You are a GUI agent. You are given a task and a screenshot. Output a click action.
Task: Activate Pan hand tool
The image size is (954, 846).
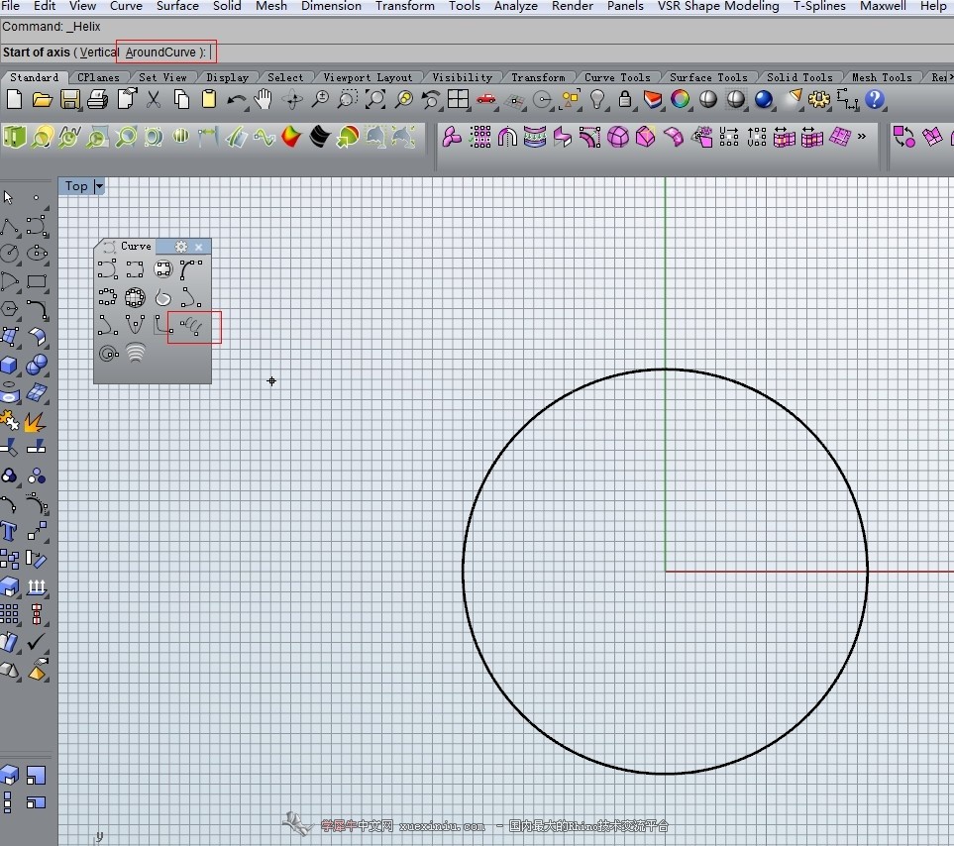(x=264, y=99)
